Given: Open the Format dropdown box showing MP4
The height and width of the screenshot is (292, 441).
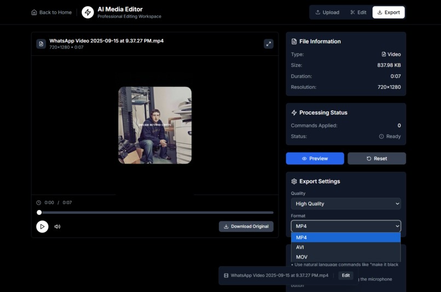Looking at the screenshot, I should (346, 226).
